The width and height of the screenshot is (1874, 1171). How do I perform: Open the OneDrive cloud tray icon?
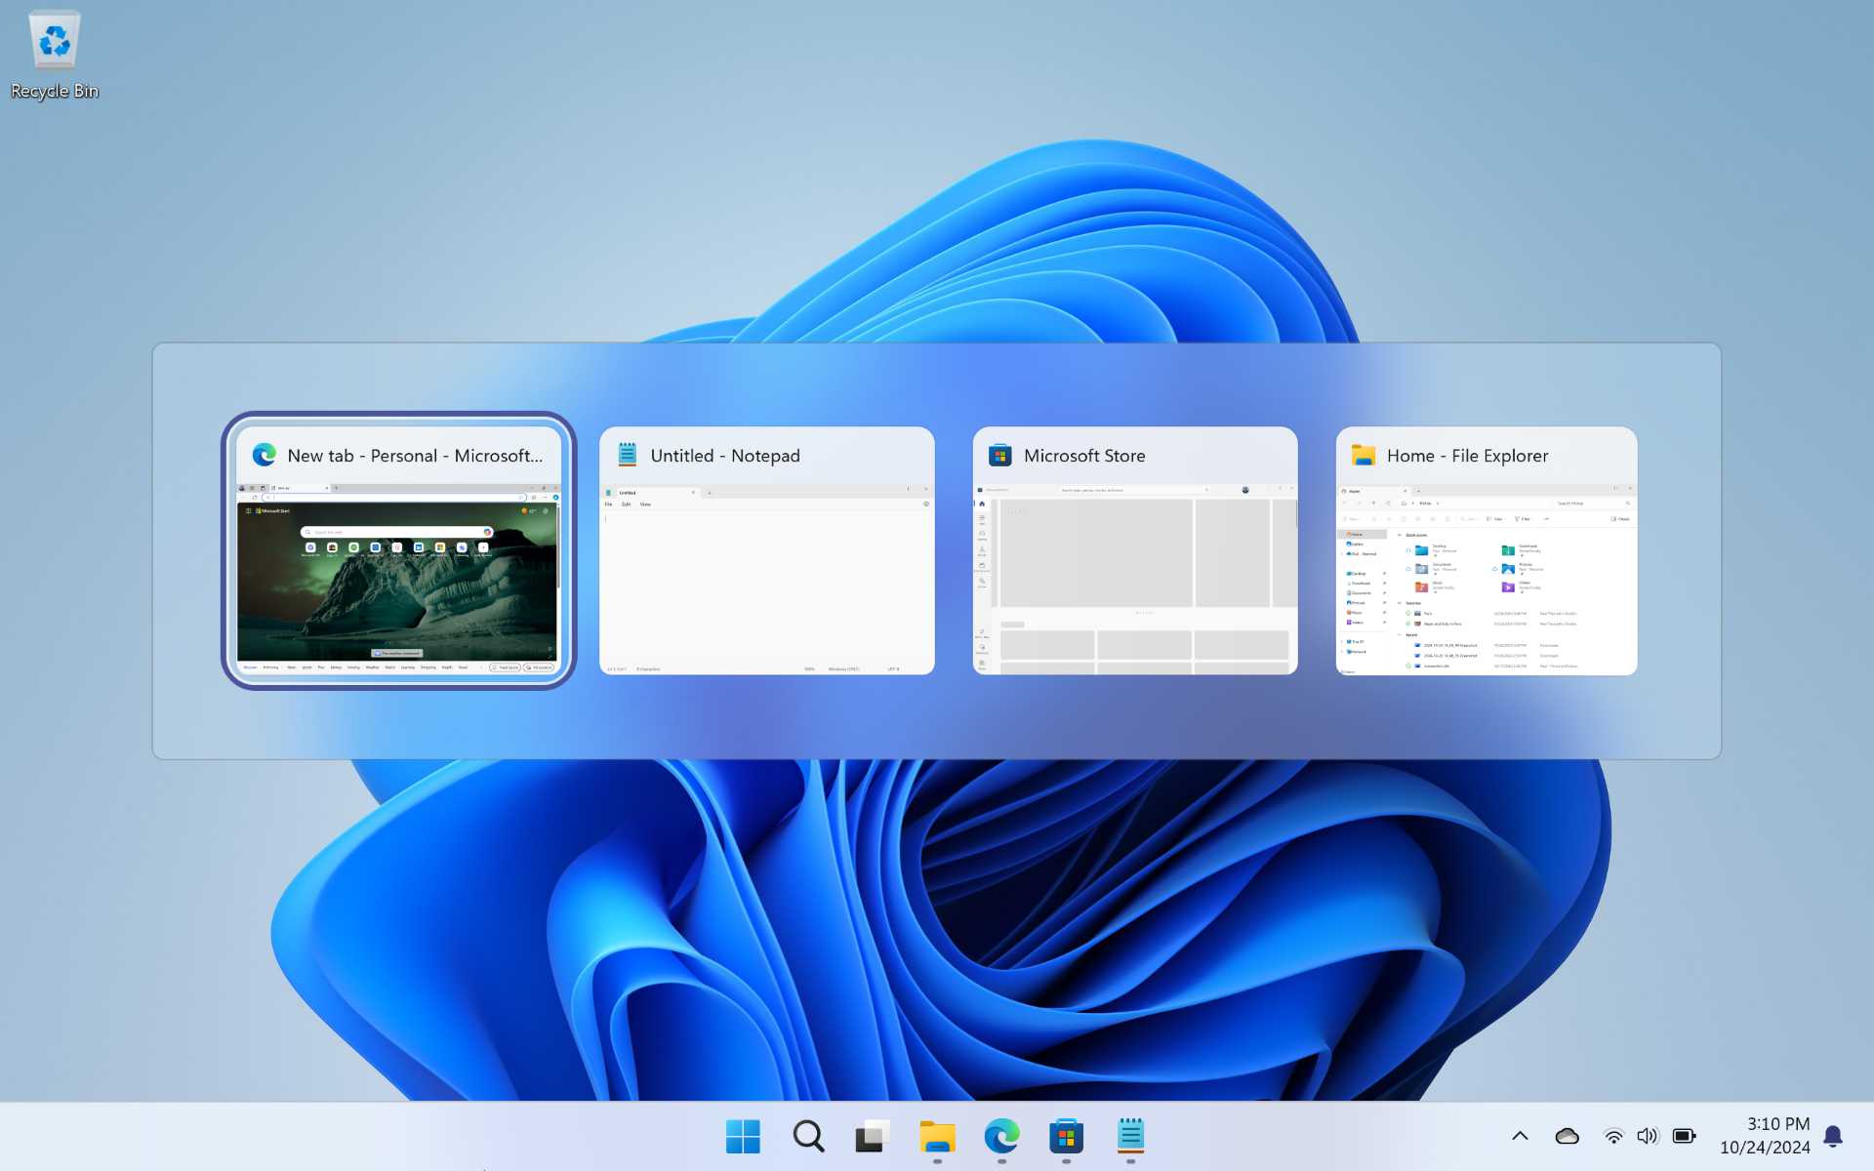(x=1567, y=1136)
